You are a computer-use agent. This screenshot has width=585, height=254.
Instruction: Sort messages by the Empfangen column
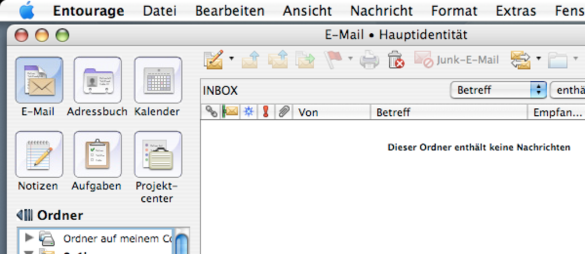tap(556, 112)
